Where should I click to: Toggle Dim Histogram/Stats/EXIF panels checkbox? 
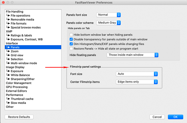pyautogui.click(x=71, y=44)
